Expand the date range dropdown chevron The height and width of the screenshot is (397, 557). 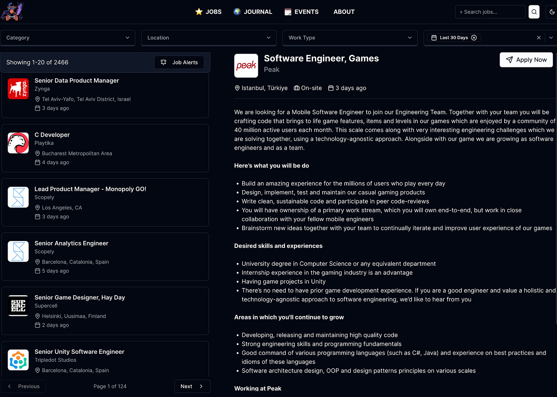point(551,37)
